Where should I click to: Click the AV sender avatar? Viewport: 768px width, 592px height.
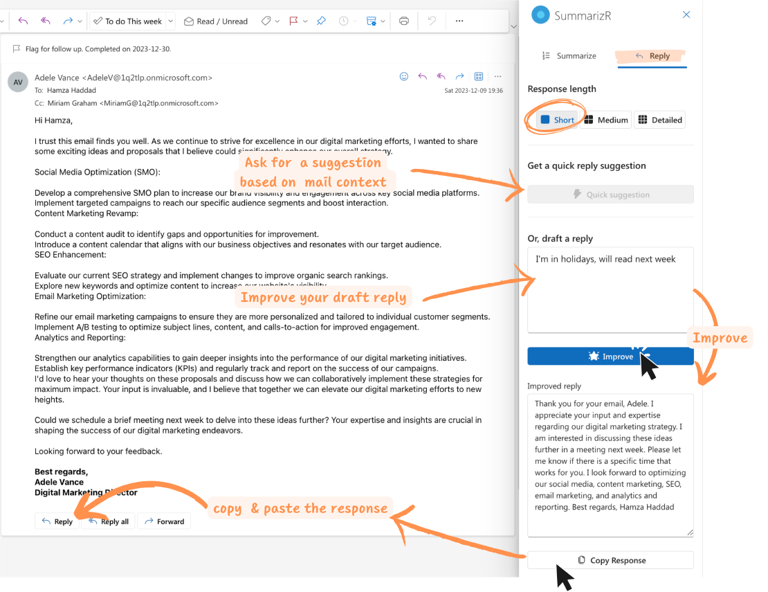17,82
